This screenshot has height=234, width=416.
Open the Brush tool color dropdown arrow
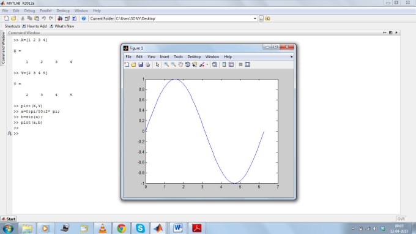click(x=207, y=64)
